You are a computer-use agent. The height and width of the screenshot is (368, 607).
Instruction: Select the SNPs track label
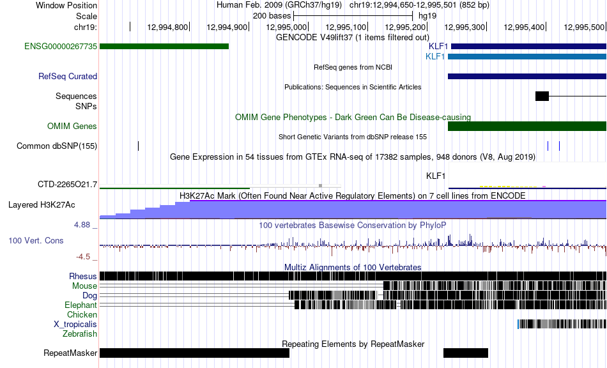click(x=86, y=106)
